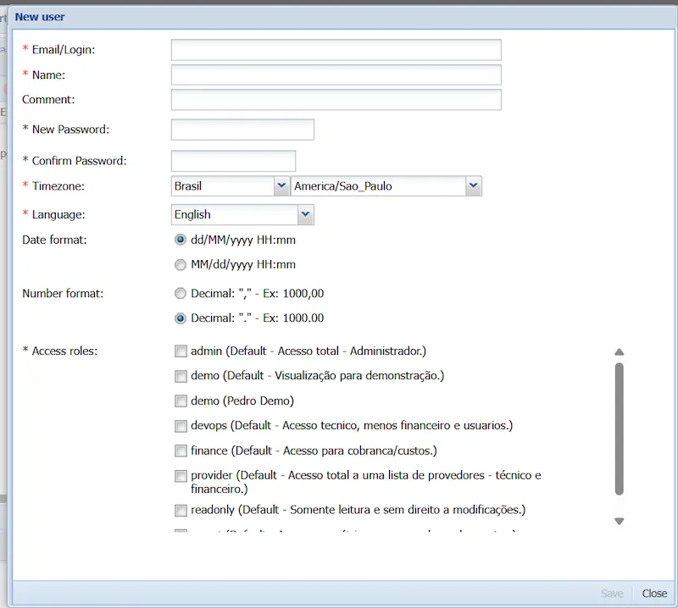The image size is (678, 608).
Task: Click the New user dialog title
Action: tap(40, 17)
